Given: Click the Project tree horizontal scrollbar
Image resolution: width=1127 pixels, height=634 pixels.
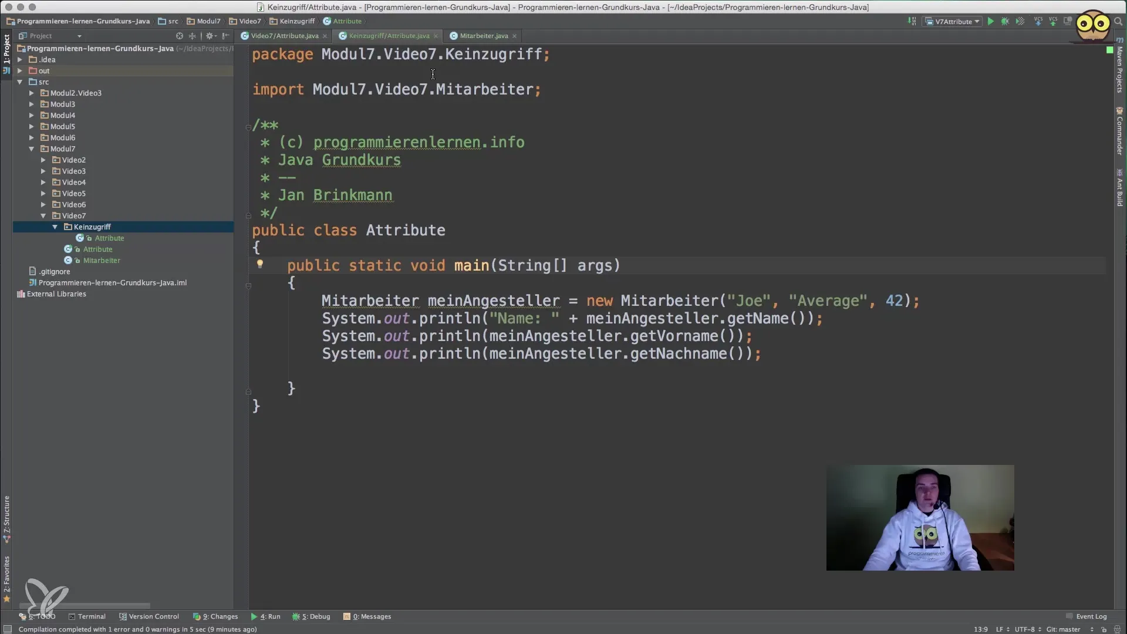Looking at the screenshot, I should click(x=85, y=606).
